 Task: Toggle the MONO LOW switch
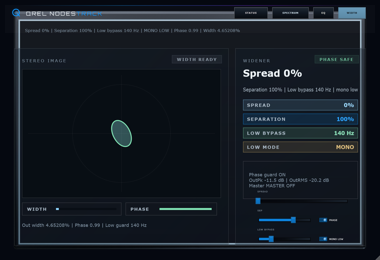[x=323, y=239]
